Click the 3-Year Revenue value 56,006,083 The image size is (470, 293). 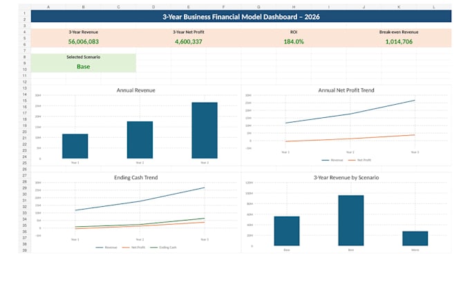click(x=84, y=41)
